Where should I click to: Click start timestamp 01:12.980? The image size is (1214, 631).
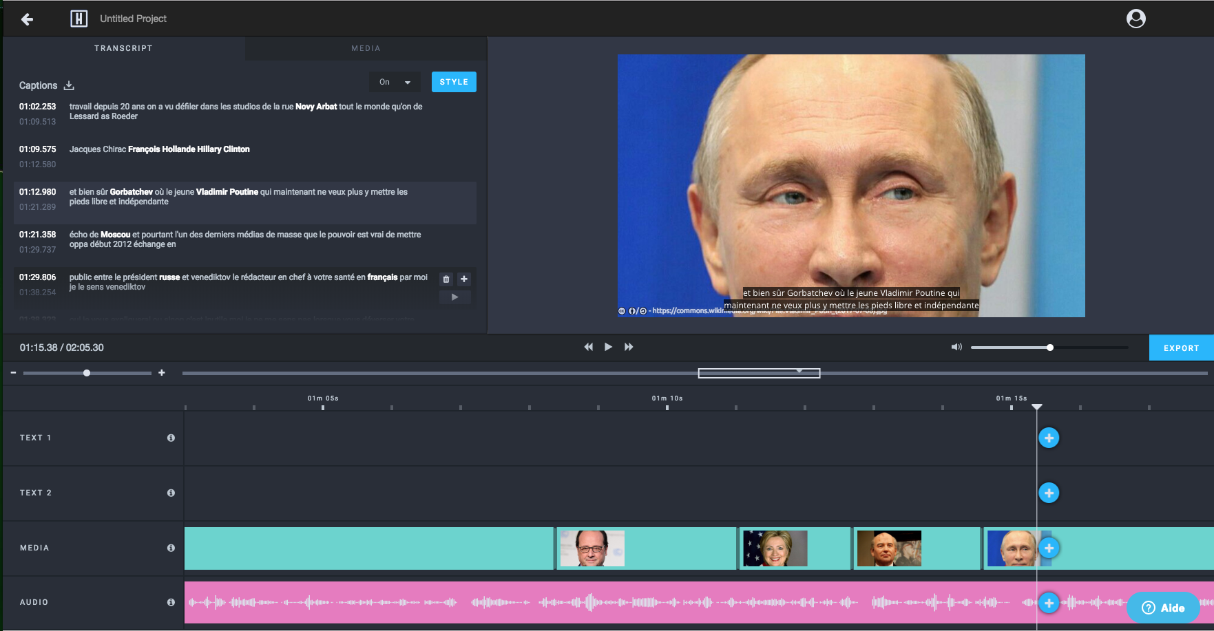(x=37, y=192)
